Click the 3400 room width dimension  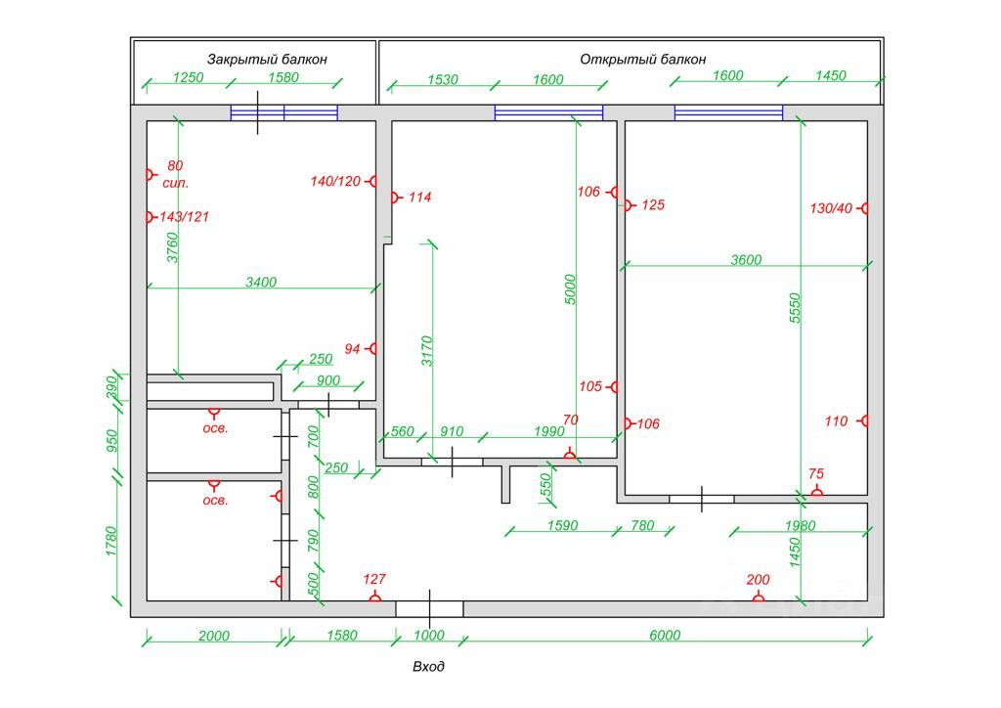[261, 282]
